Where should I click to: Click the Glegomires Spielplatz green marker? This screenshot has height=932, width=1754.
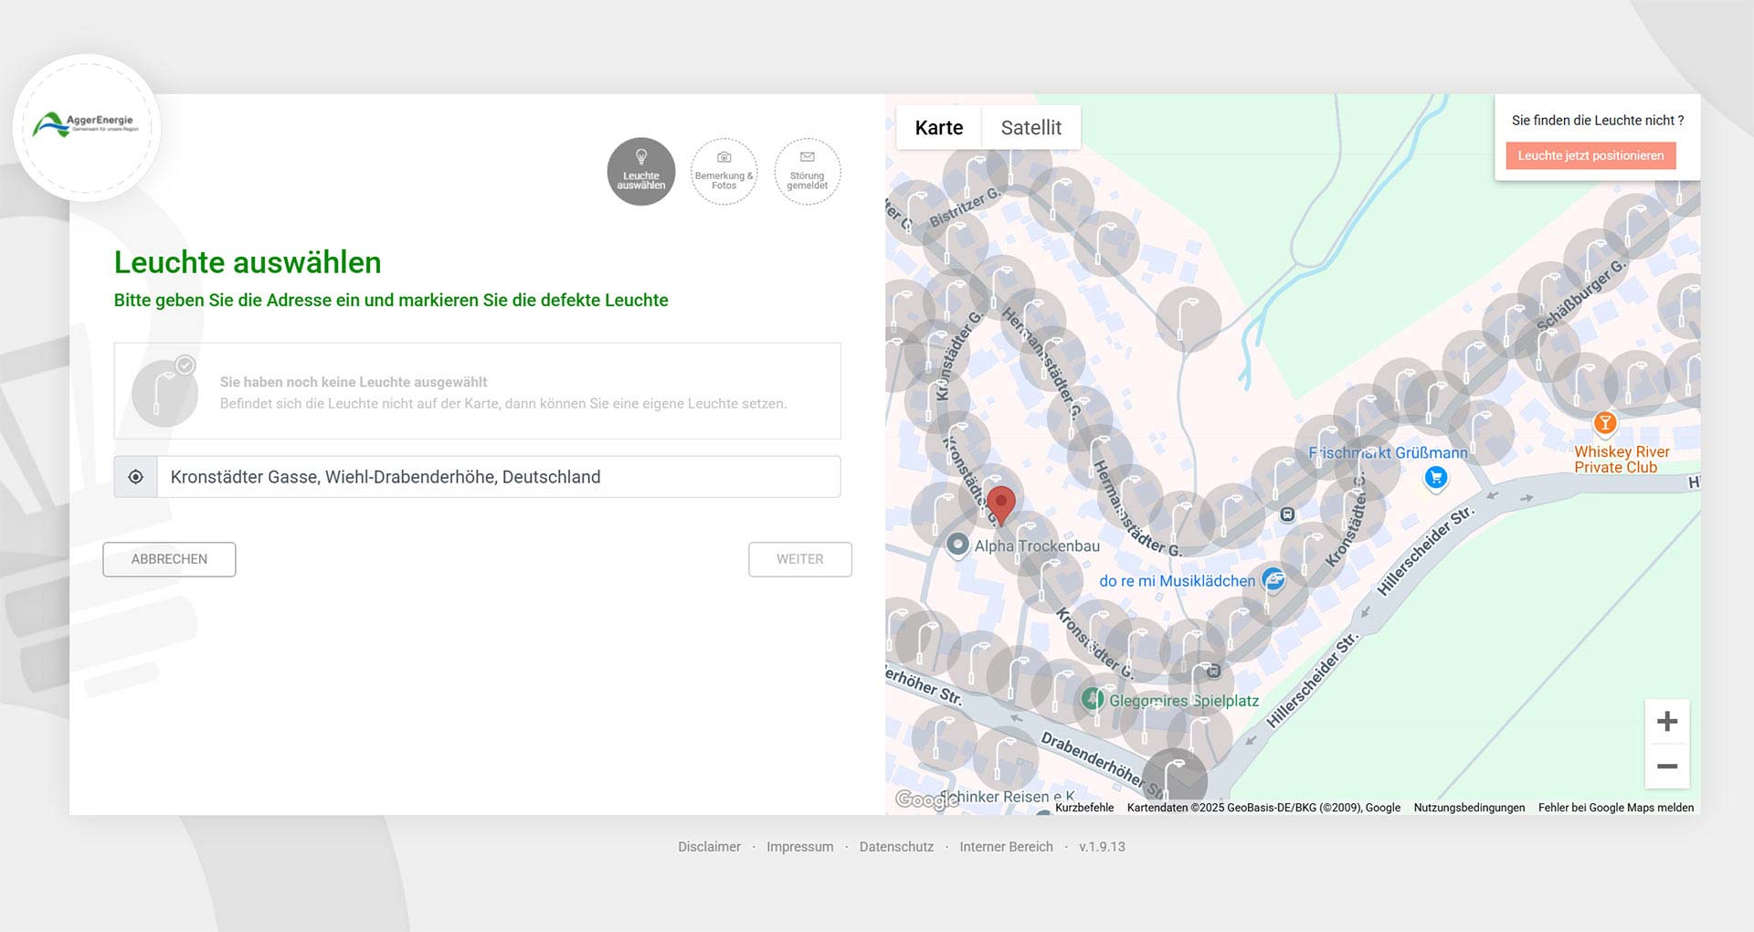(1093, 699)
